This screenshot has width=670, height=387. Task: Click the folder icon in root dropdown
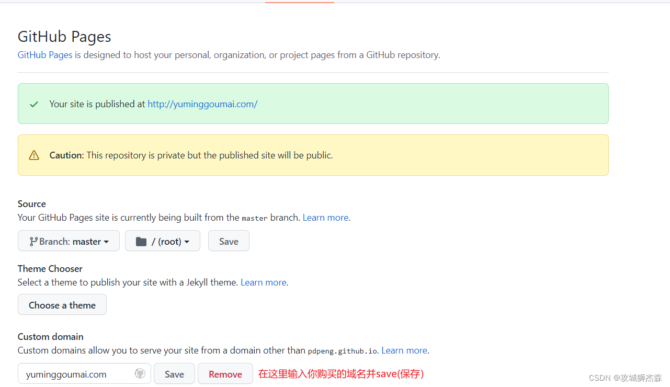pyautogui.click(x=141, y=242)
